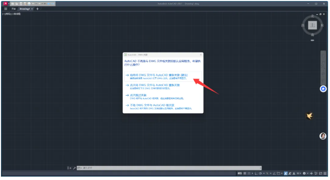Open the hamburger menu beside the Start tab
This screenshot has height=180, width=330.
(x=6, y=9)
